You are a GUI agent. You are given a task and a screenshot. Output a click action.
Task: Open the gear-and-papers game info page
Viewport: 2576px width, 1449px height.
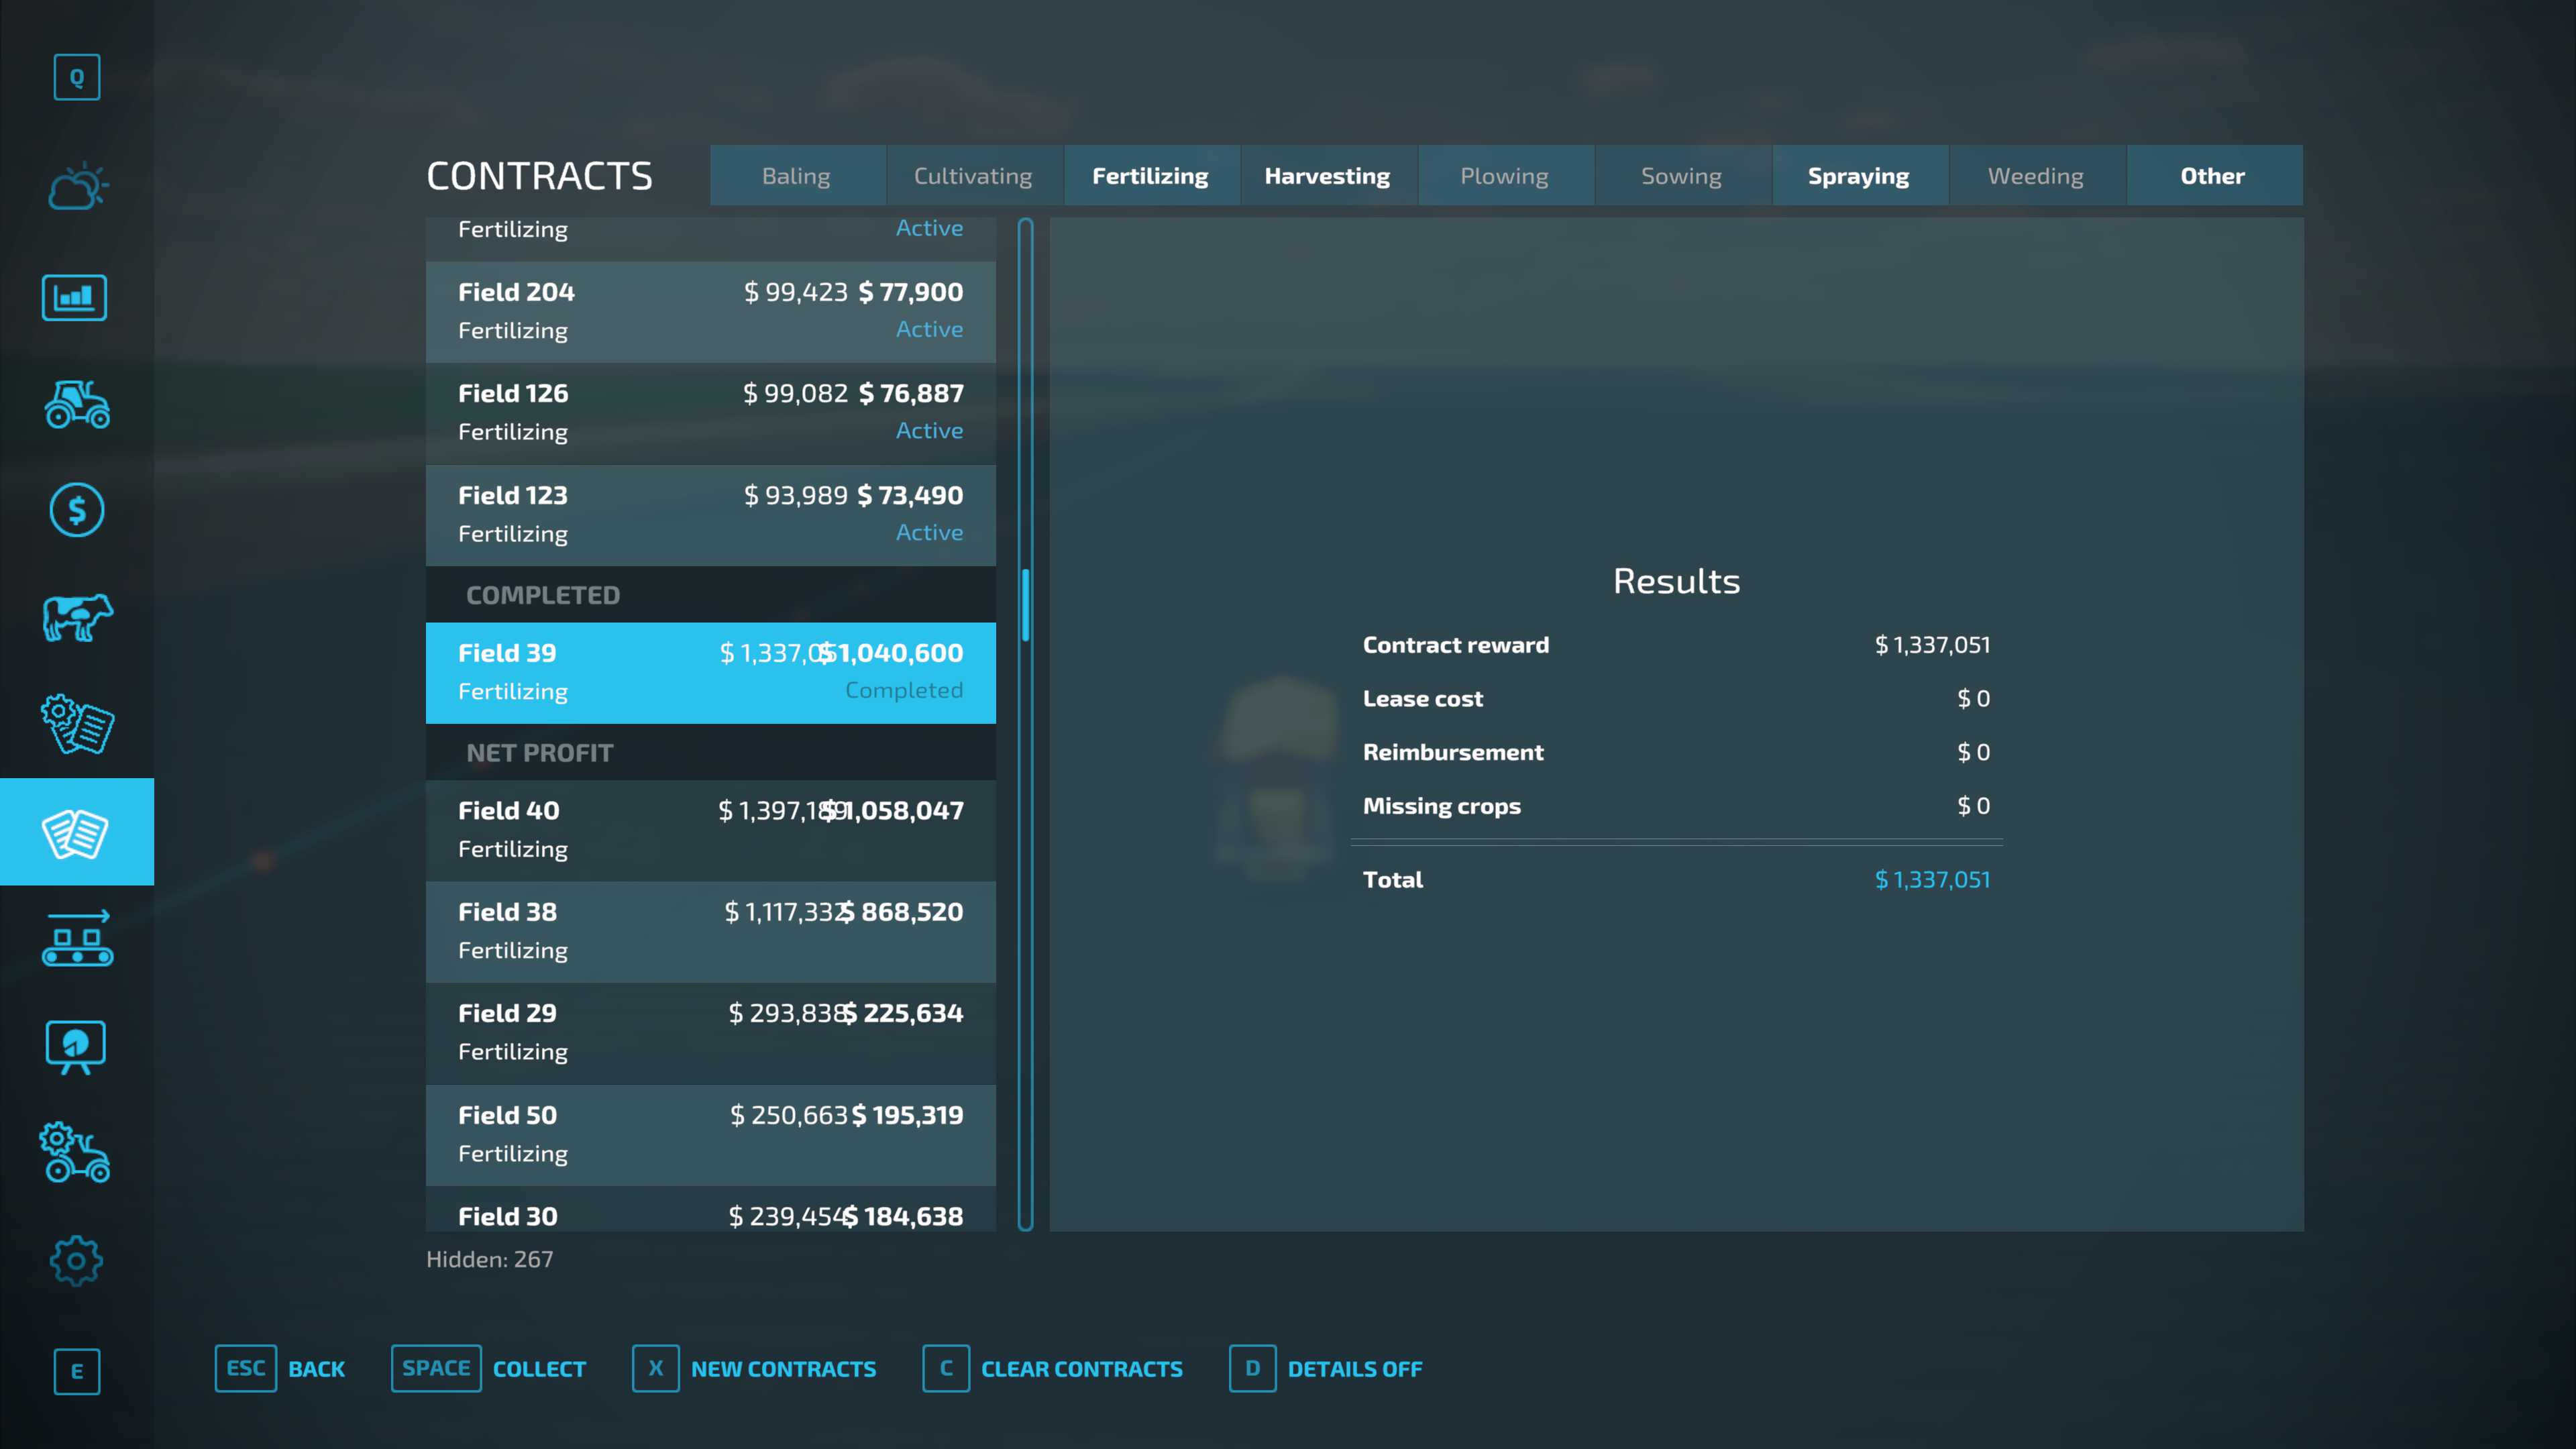77,724
